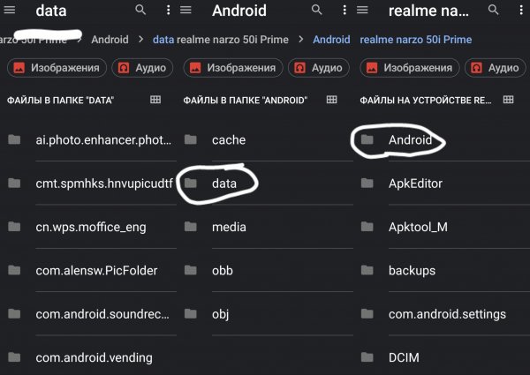The image size is (530, 375).
Task: Select Изображения filter chip in Android panel
Action: pos(233,68)
